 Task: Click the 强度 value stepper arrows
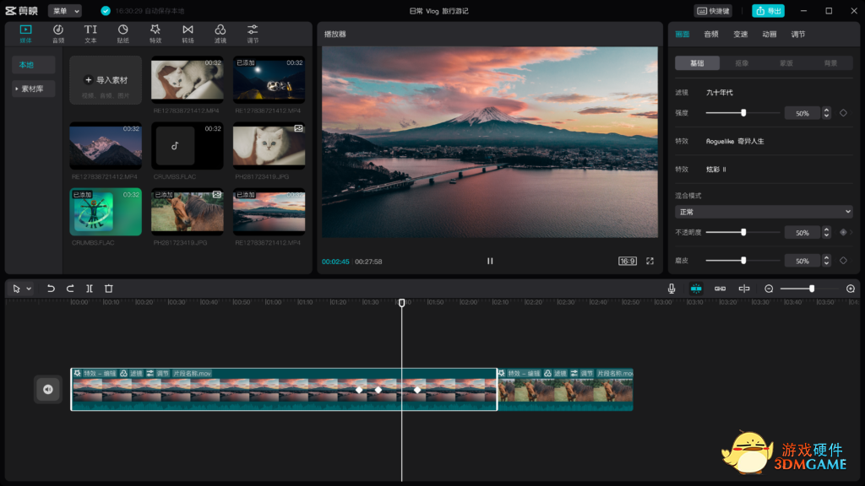(x=826, y=113)
